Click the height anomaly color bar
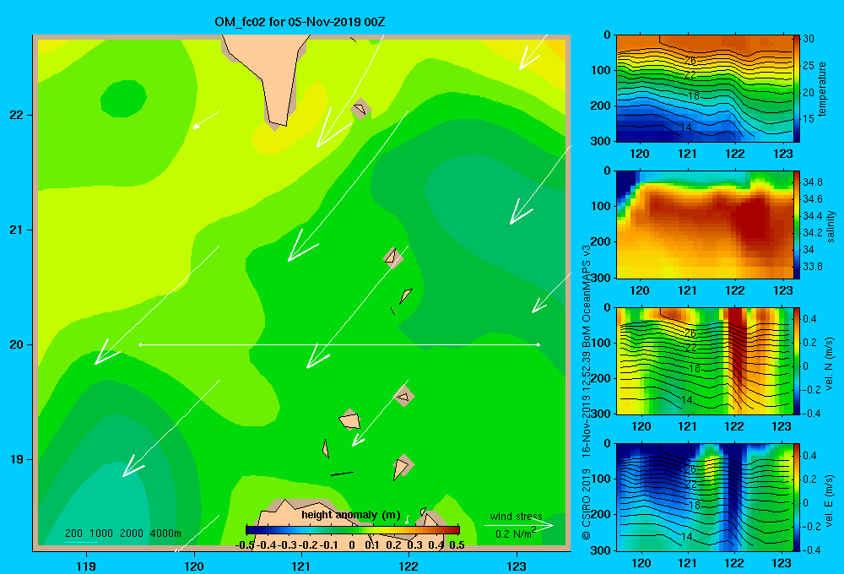844x574 pixels. [353, 530]
